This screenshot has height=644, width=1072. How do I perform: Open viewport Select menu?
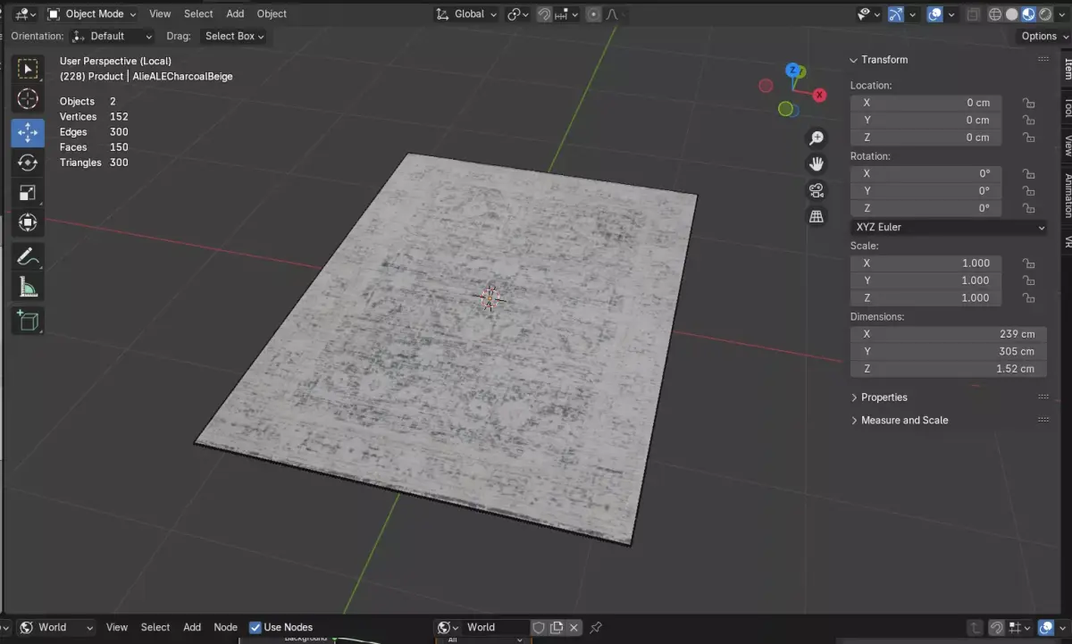[198, 13]
